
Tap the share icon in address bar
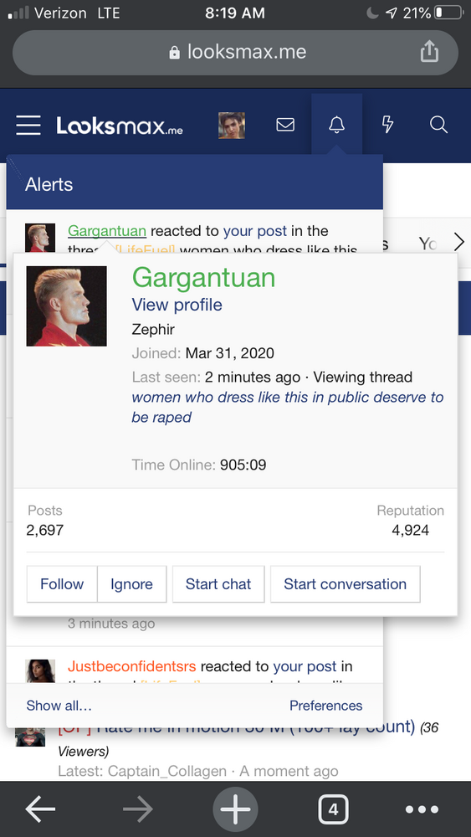point(429,52)
